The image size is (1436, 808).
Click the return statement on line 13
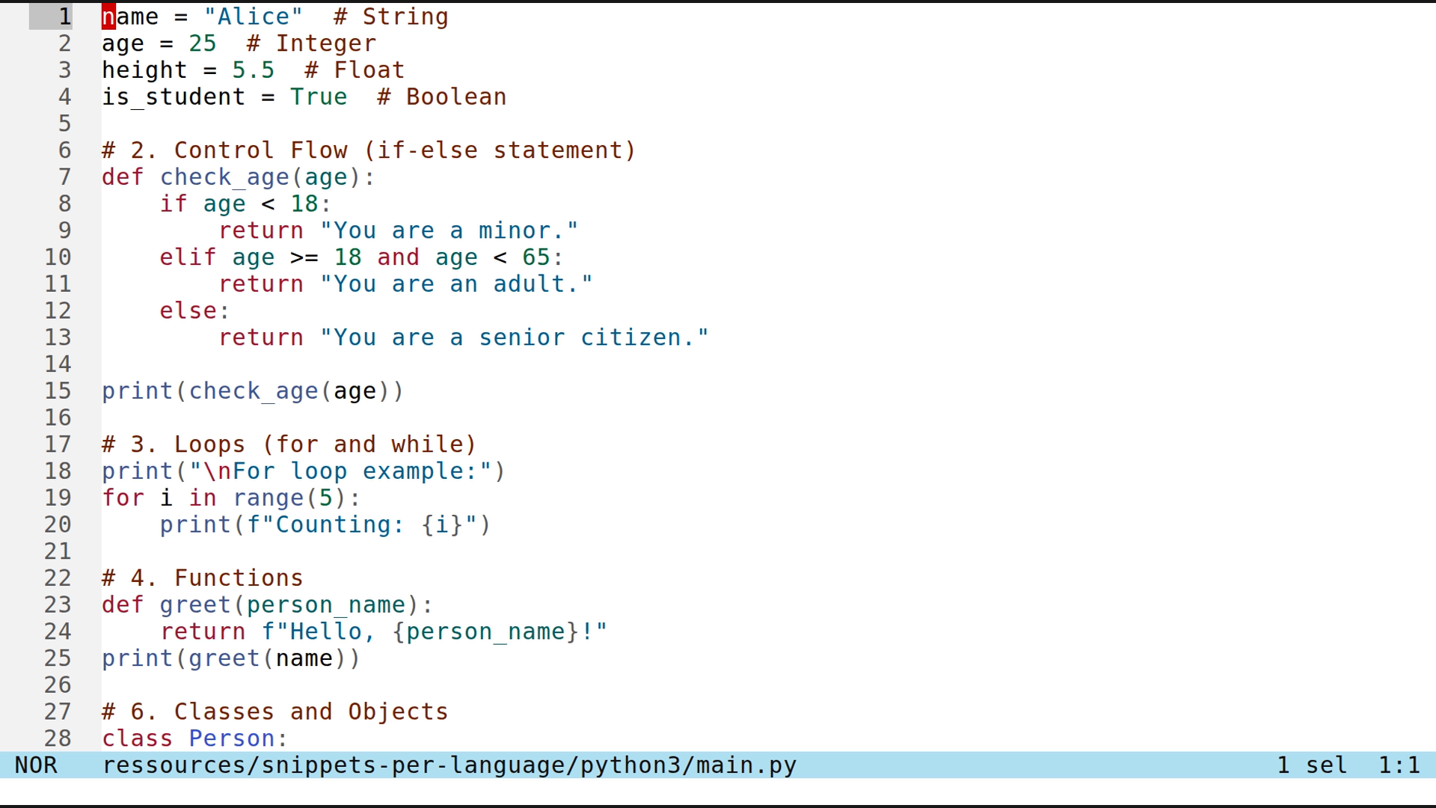pos(260,337)
